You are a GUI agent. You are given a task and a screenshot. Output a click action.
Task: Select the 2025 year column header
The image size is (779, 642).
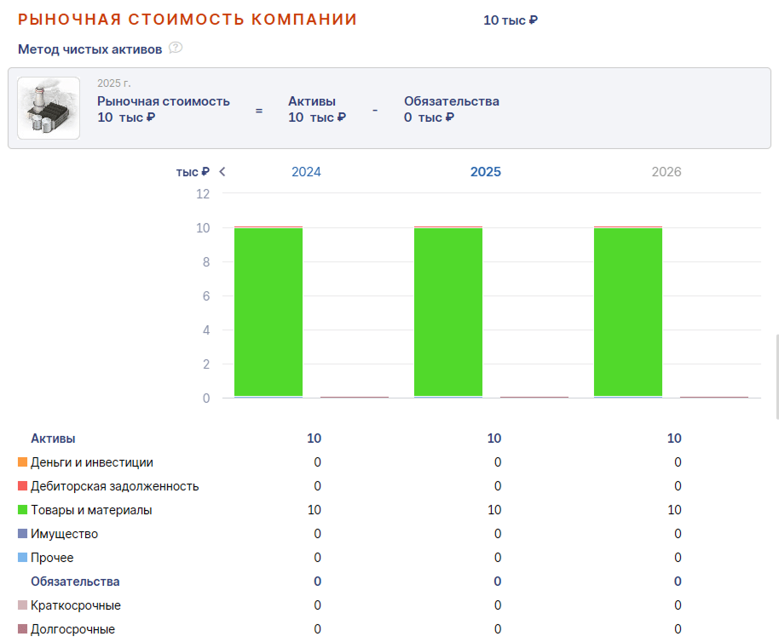point(486,172)
